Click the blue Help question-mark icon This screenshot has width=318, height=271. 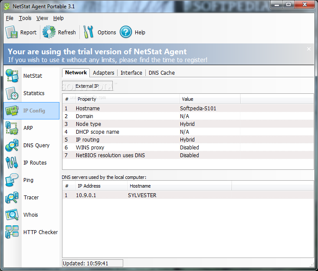[126, 32]
